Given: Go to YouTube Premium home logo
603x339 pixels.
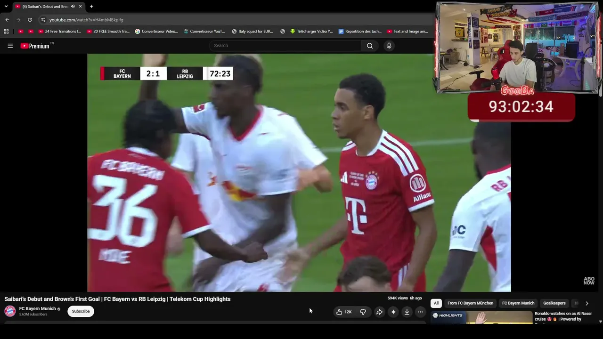Looking at the screenshot, I should (35, 46).
